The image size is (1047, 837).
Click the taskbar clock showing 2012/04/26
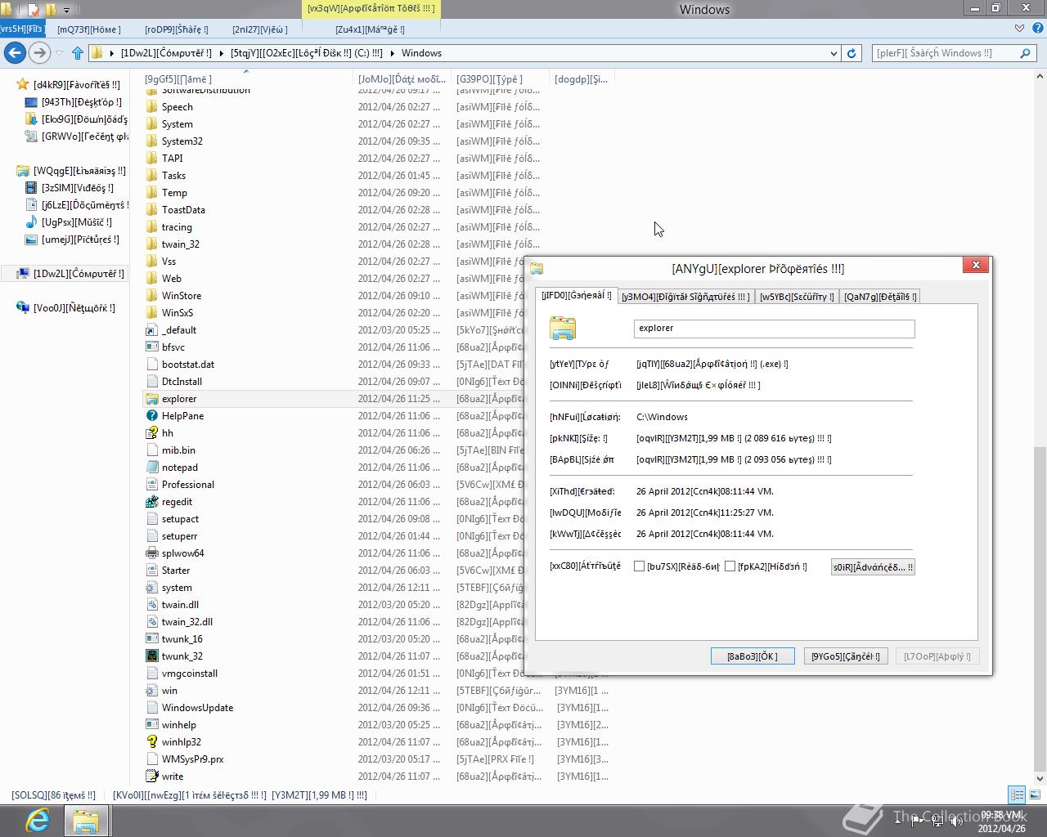(x=1001, y=821)
